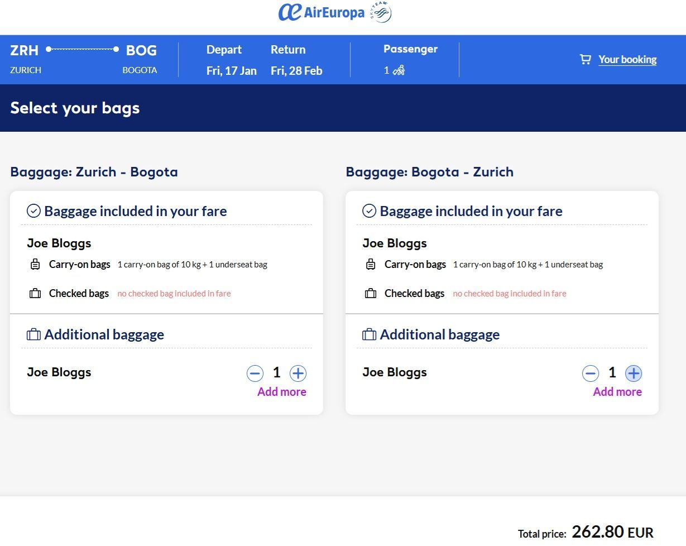Click the passenger figure icon in header

[x=399, y=70]
